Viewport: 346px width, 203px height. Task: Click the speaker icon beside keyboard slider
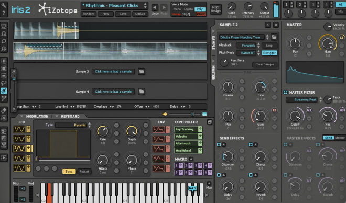point(165,114)
